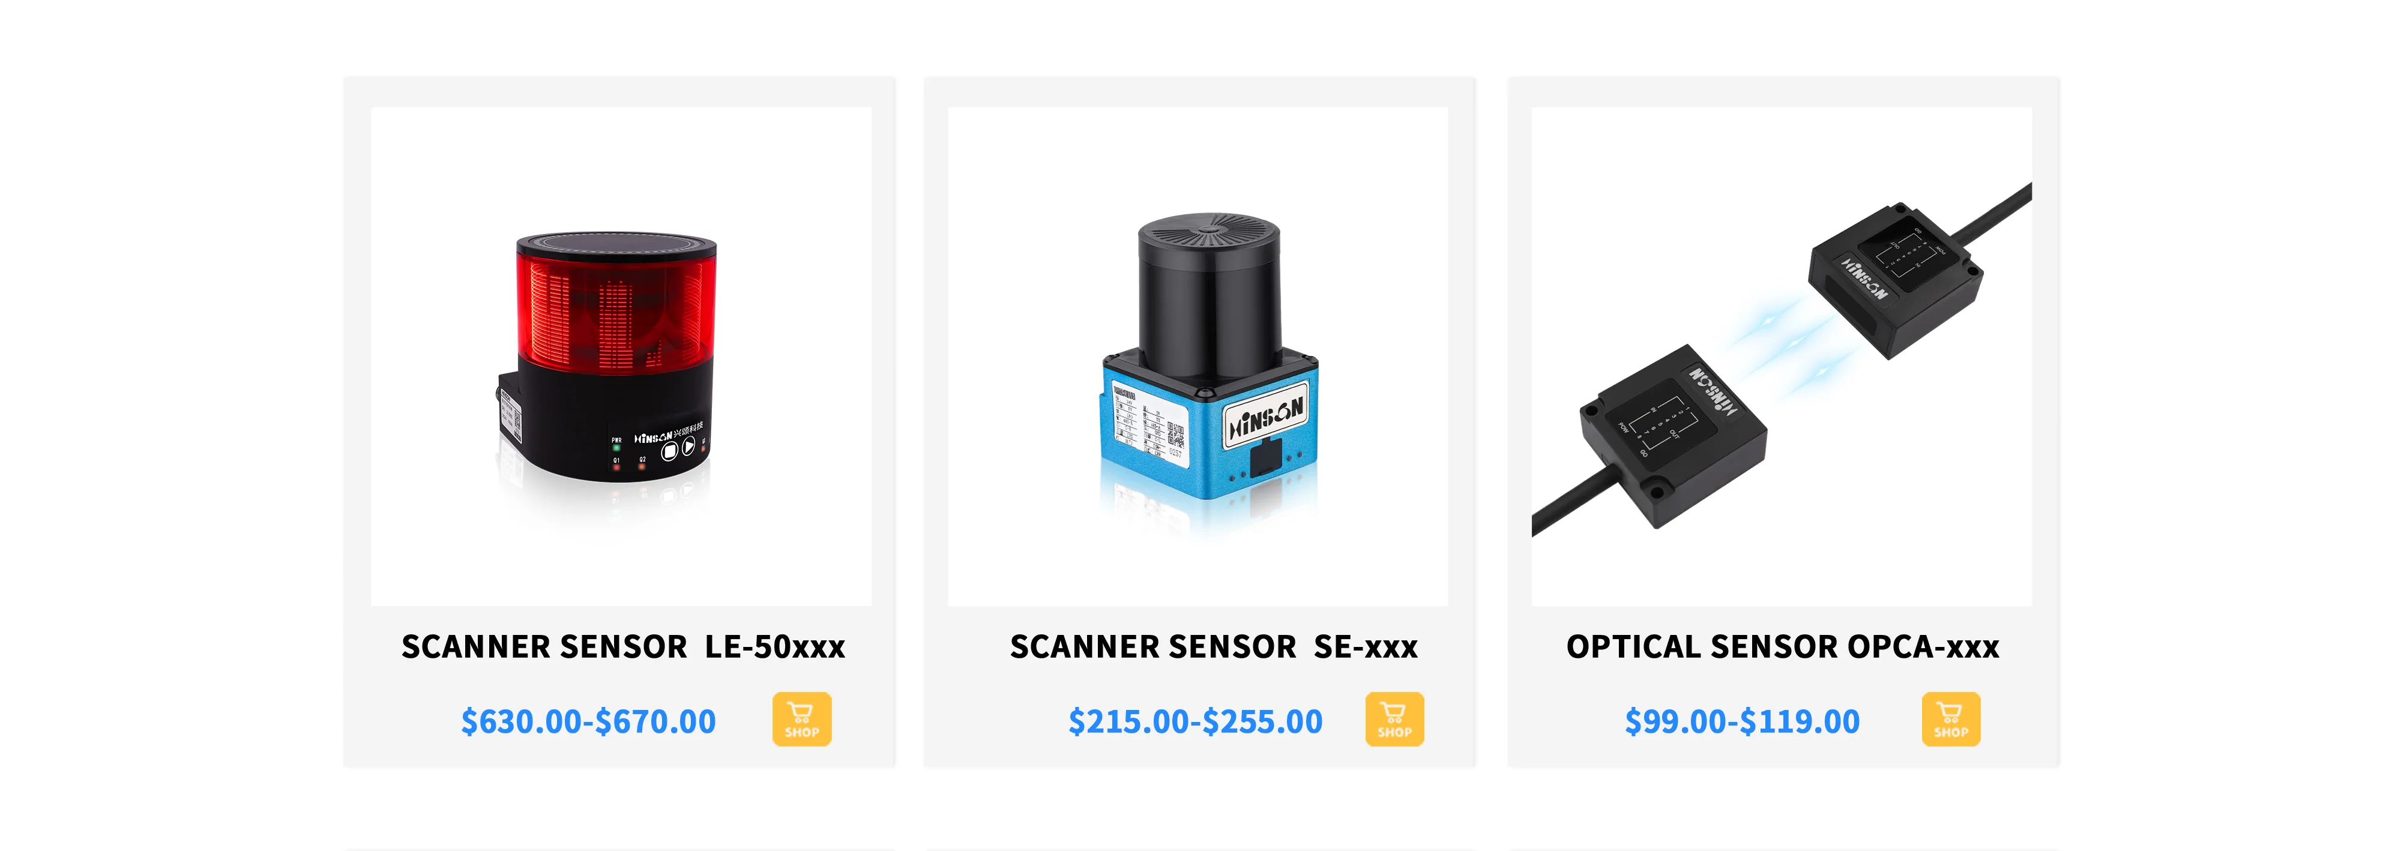Click the round play button on red scanner base
Screen dimensions: 2401x851
pos(688,447)
